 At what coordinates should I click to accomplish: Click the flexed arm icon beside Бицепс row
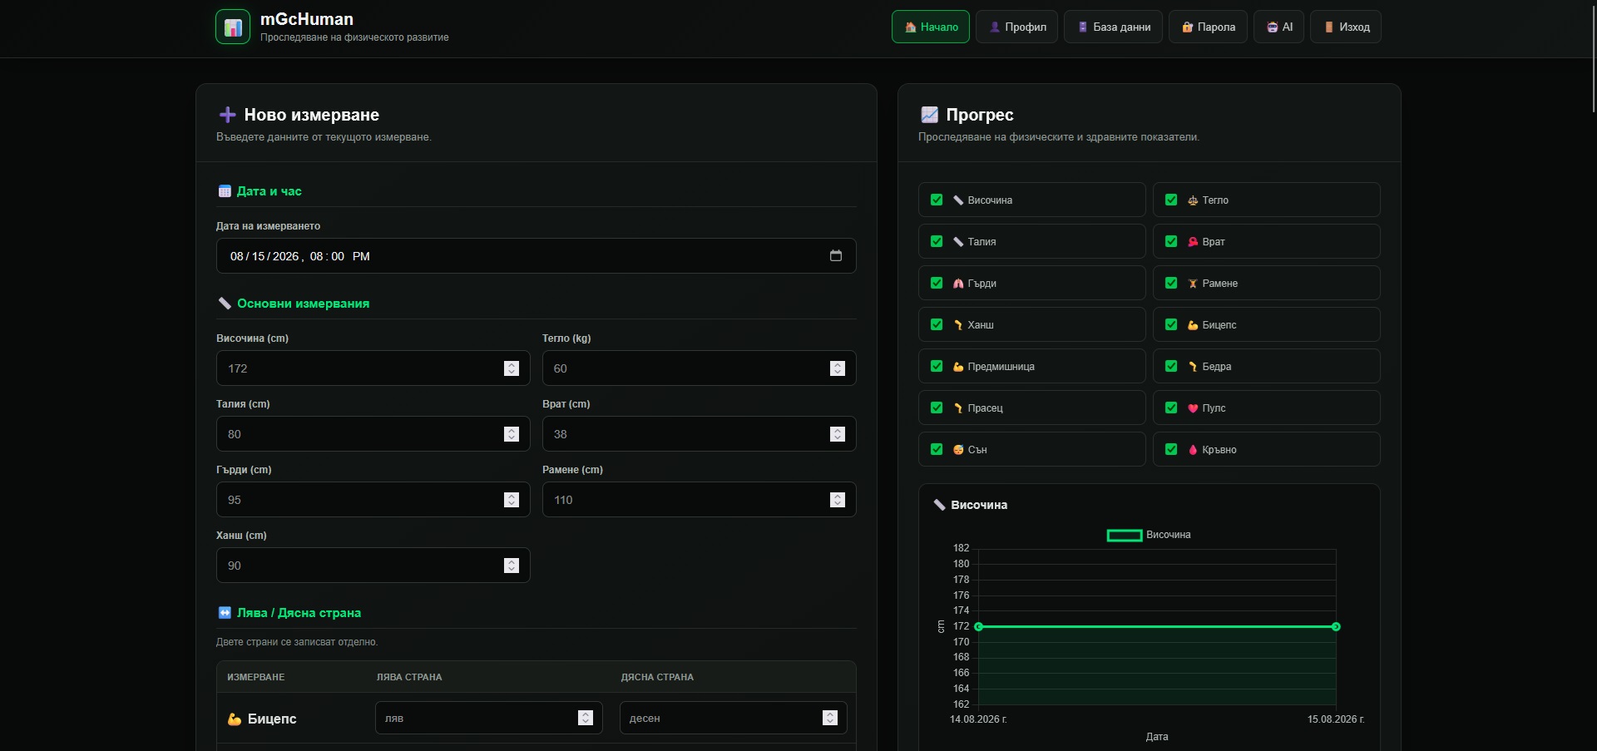tap(235, 719)
